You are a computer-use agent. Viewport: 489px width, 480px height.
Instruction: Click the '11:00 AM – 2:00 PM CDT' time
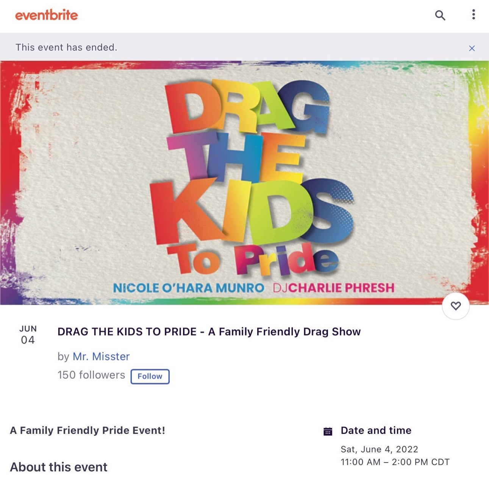(395, 462)
